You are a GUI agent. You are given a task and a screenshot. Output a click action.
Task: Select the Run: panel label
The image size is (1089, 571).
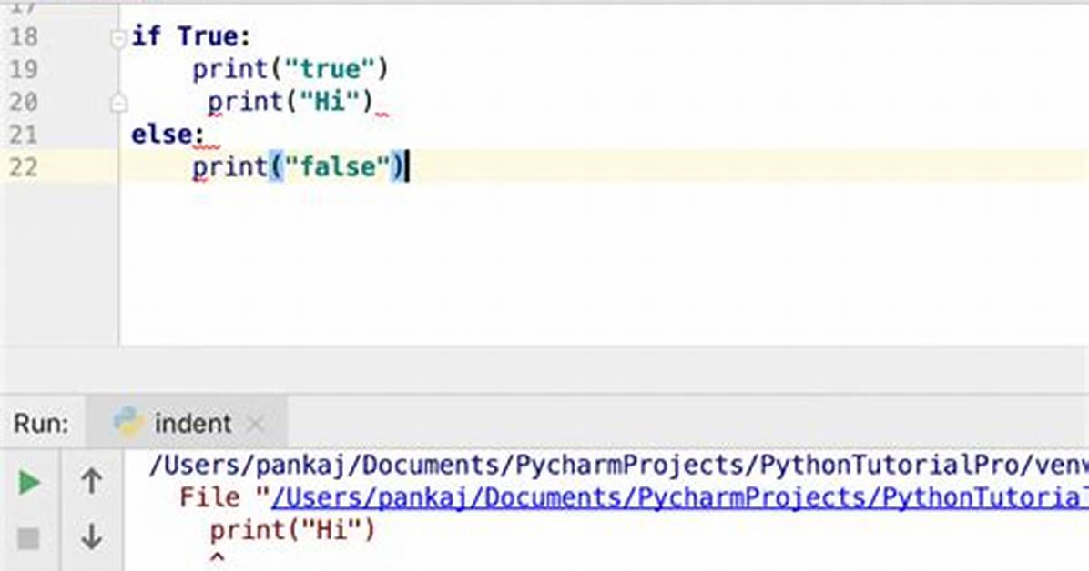click(42, 423)
